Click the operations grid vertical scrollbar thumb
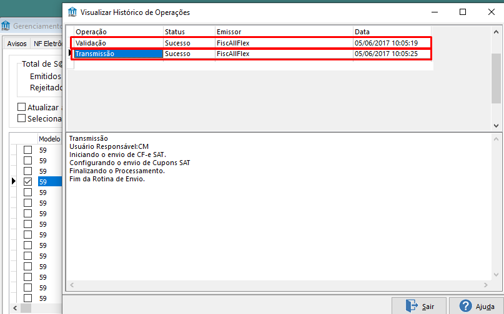 [x=496, y=78]
